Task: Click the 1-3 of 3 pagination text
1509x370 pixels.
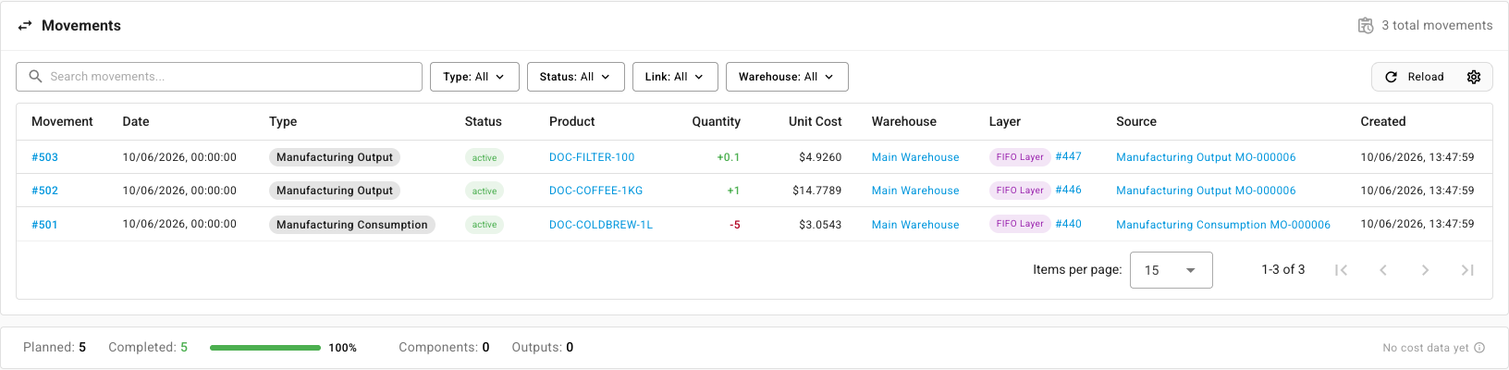Action: [x=1283, y=270]
